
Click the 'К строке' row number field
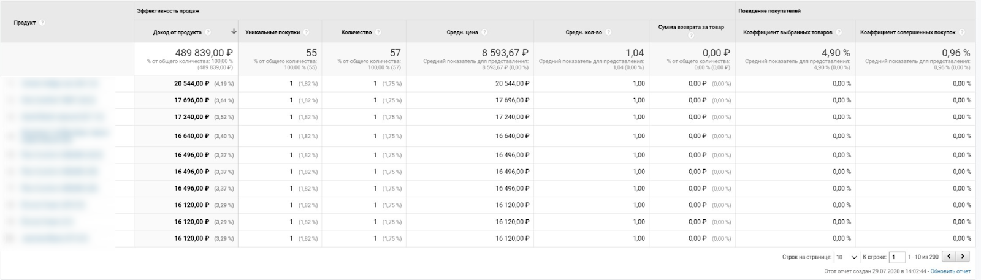(x=897, y=257)
